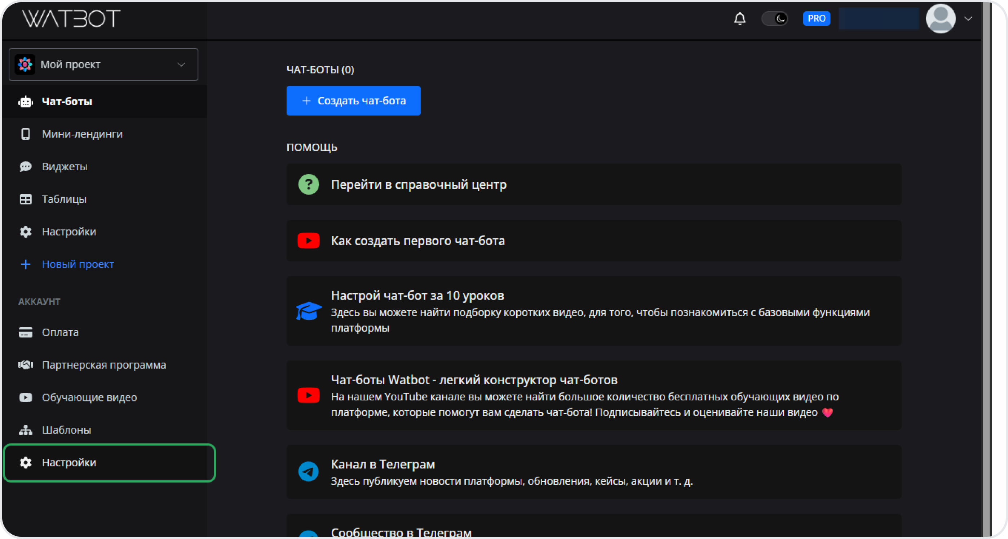Open Мини-лендинги section
Screen dimensions: 1008x539
[82, 134]
